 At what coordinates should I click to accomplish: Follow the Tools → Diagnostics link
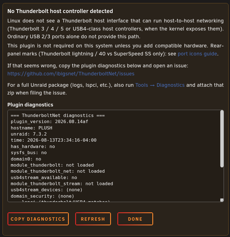click(x=160, y=85)
